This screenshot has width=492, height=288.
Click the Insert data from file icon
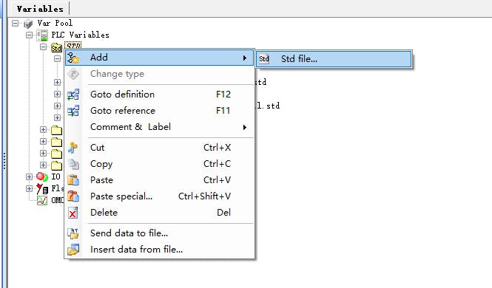point(73,250)
